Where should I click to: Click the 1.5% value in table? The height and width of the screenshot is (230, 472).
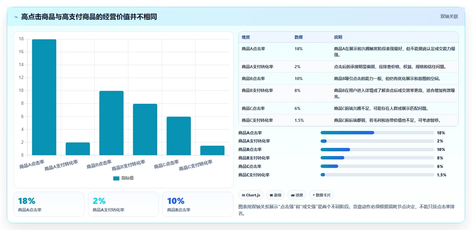(299, 120)
